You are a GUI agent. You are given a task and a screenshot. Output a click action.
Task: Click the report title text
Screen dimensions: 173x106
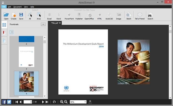pos(83,44)
